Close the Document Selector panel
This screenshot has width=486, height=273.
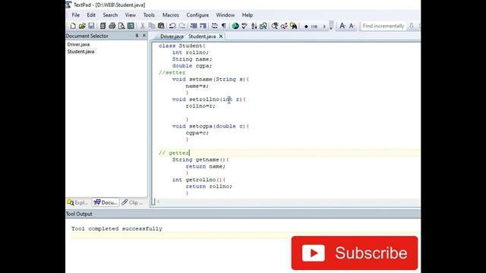[144, 36]
